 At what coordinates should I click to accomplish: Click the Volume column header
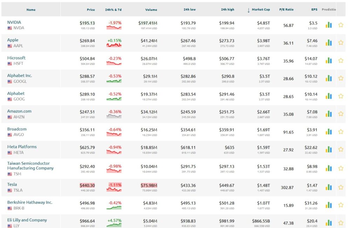pyautogui.click(x=151, y=10)
